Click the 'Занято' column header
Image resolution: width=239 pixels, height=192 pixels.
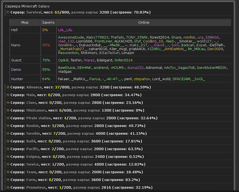coord(48,23)
